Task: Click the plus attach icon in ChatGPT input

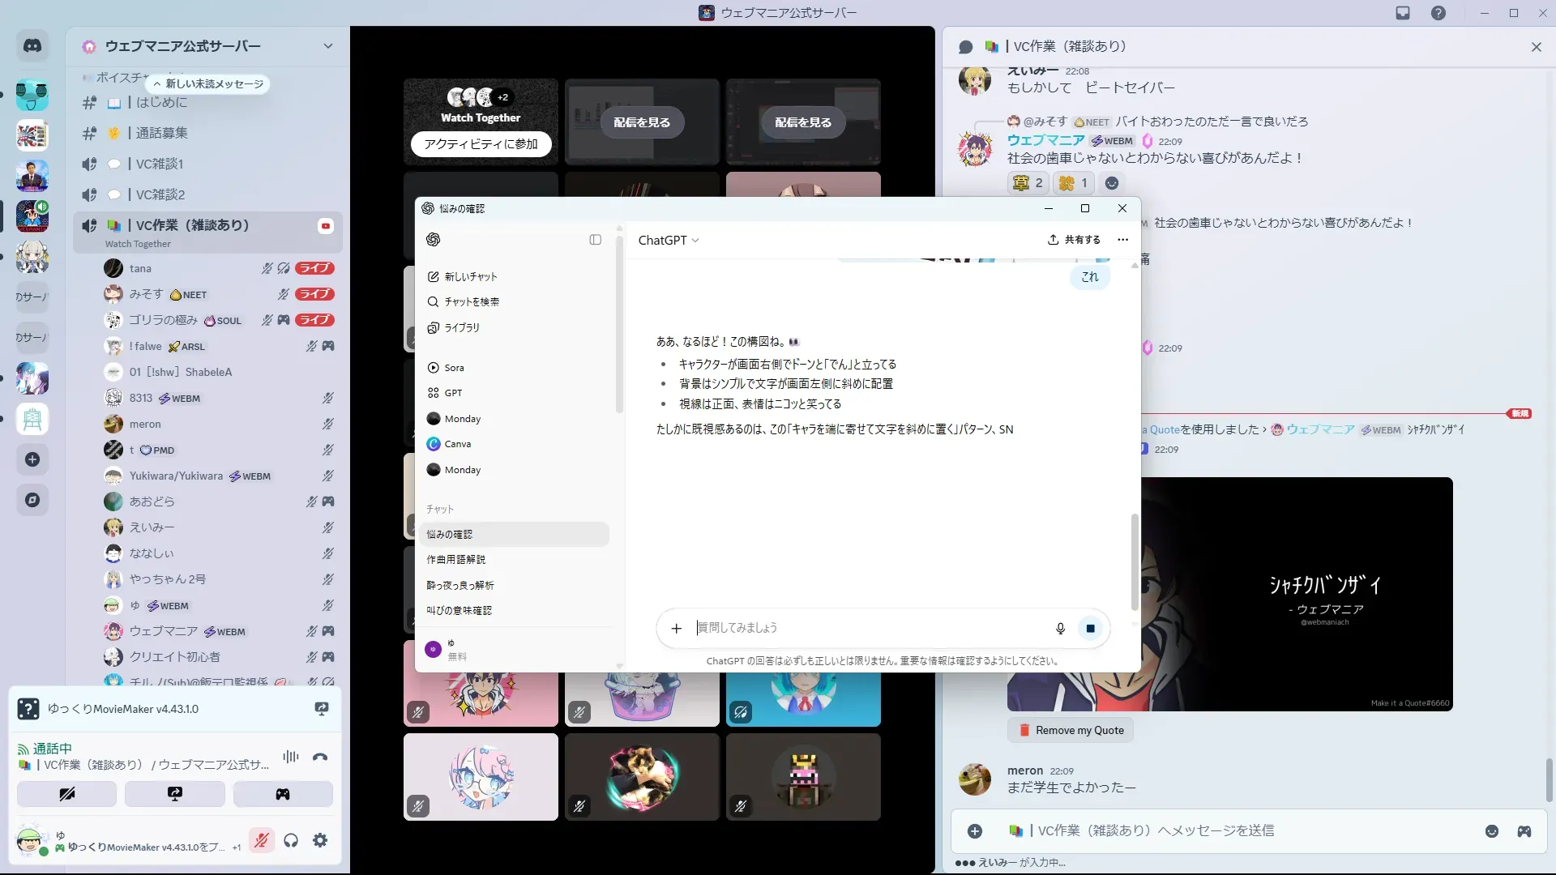Action: click(677, 629)
